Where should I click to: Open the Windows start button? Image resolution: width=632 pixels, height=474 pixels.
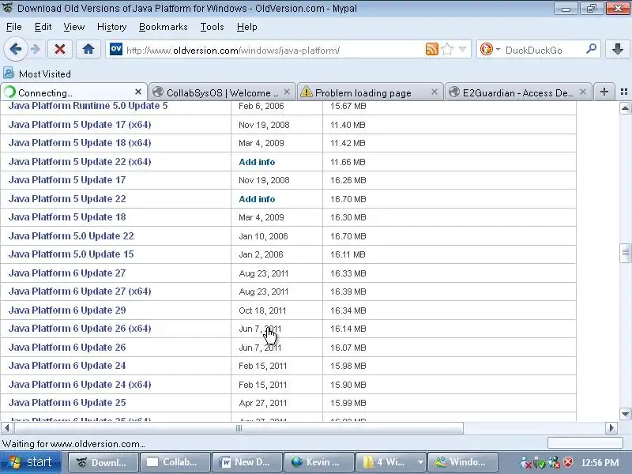pyautogui.click(x=31, y=462)
